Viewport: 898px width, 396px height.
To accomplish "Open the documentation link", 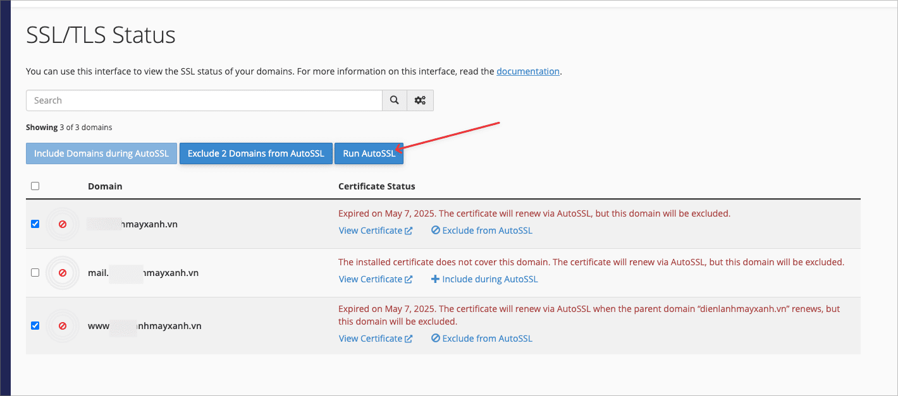I will [527, 71].
